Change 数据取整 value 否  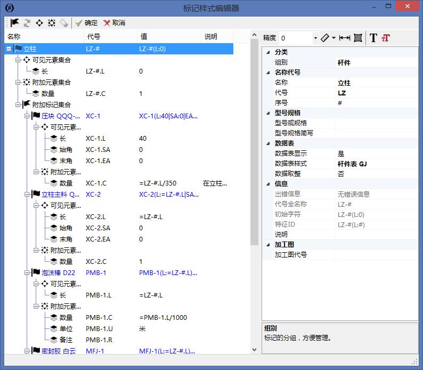[x=377, y=174]
